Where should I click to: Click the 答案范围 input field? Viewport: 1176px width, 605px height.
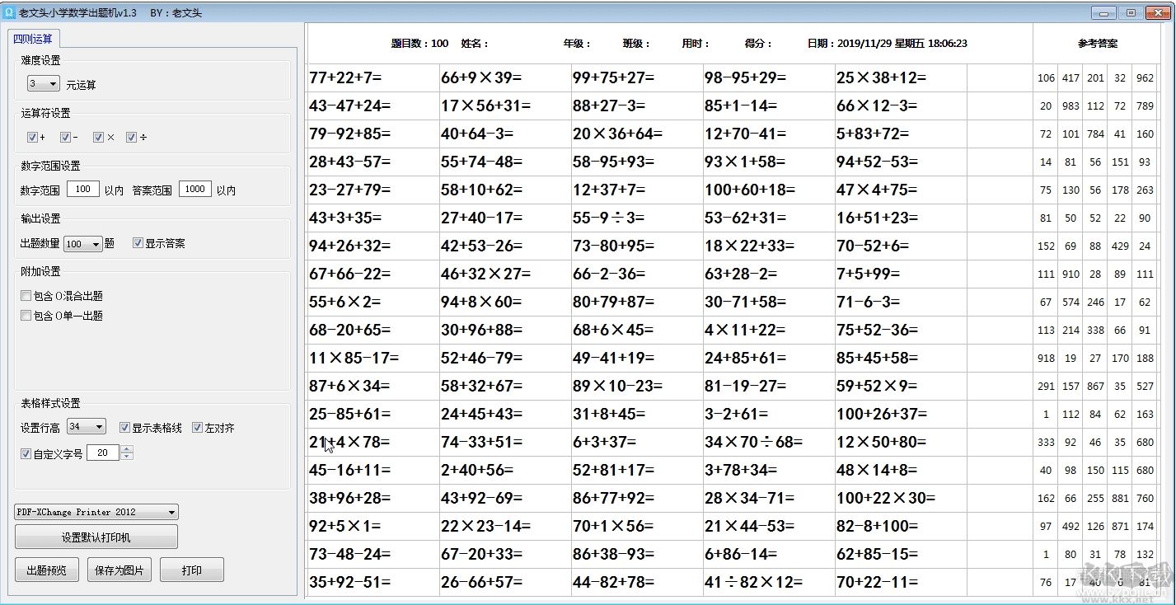click(x=195, y=190)
